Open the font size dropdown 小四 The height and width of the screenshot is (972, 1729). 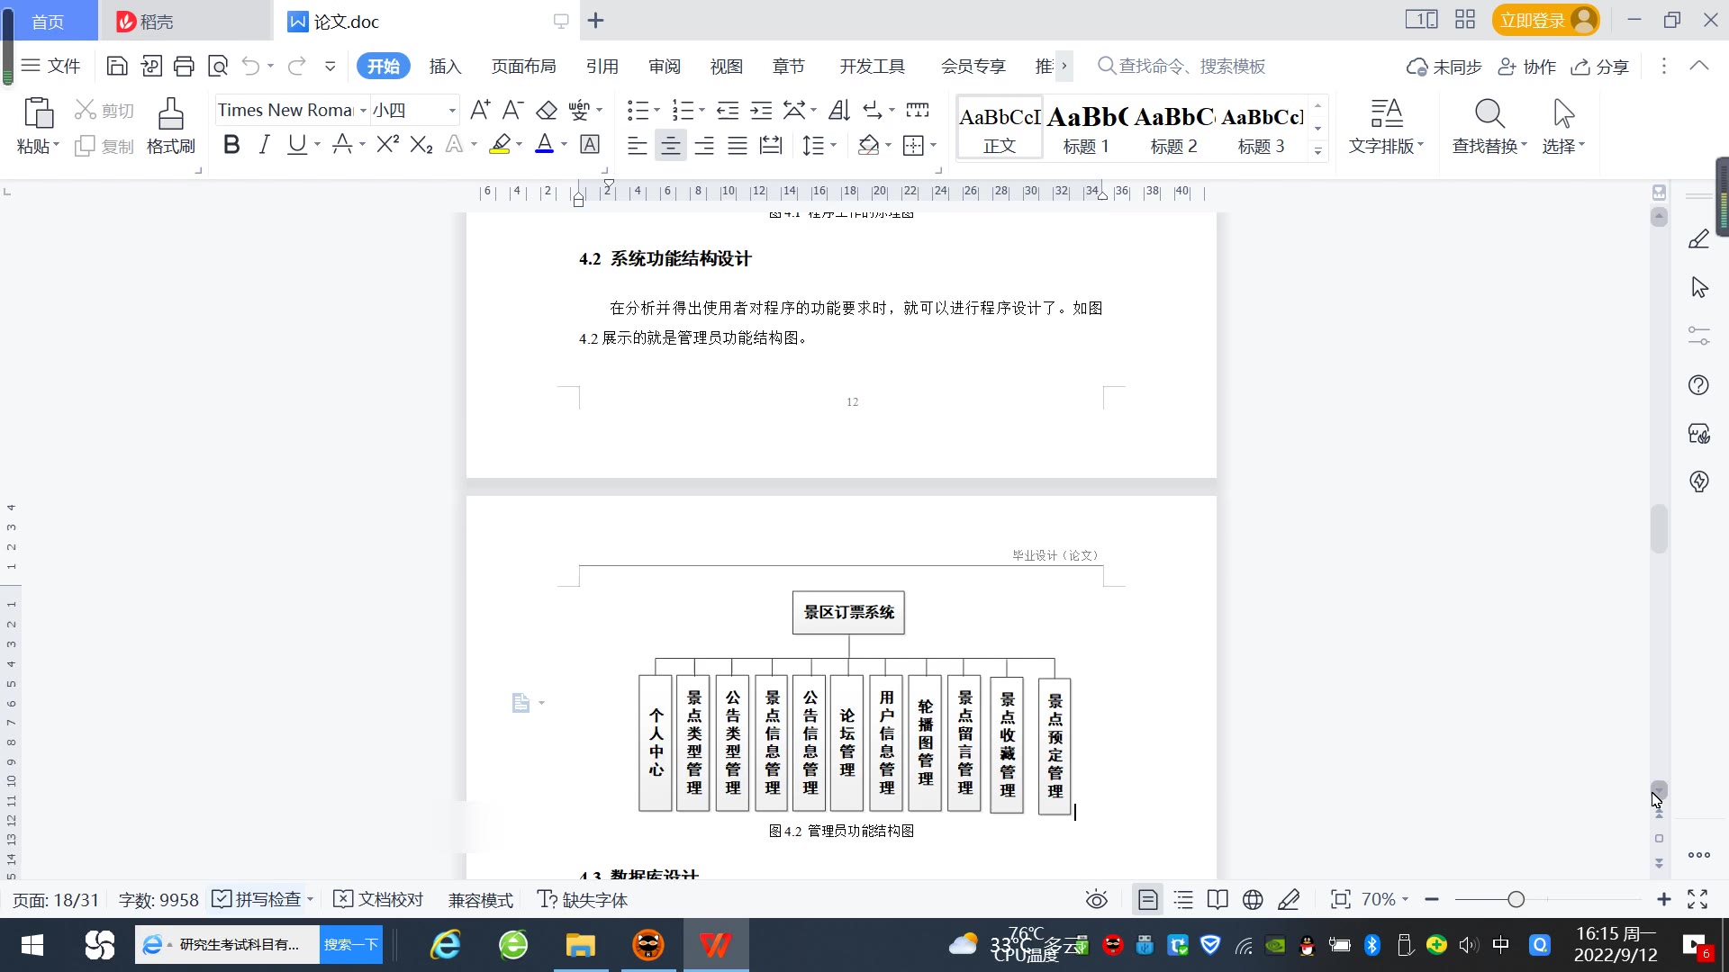click(x=452, y=111)
